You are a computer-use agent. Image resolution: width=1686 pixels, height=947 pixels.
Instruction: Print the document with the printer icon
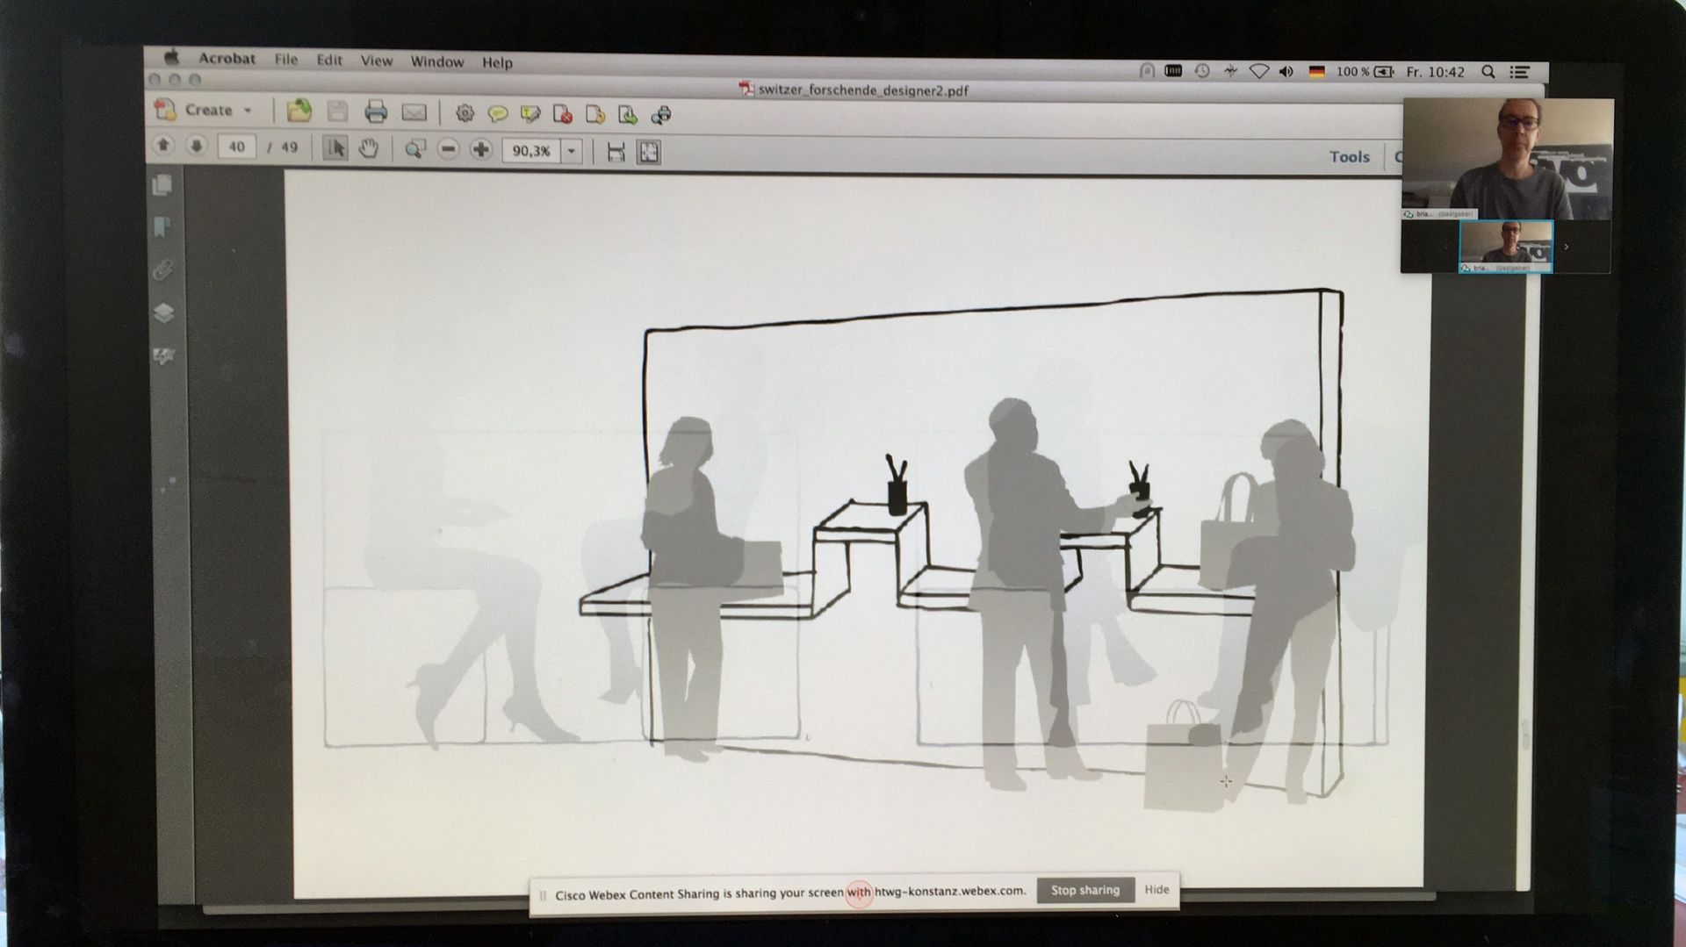point(376,111)
